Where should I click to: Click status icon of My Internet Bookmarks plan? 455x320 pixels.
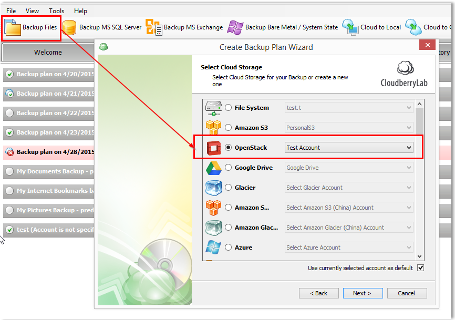[9, 191]
